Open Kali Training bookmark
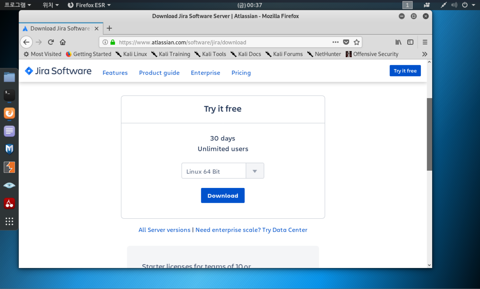Screen dimensions: 480x289 [x=171, y=54]
